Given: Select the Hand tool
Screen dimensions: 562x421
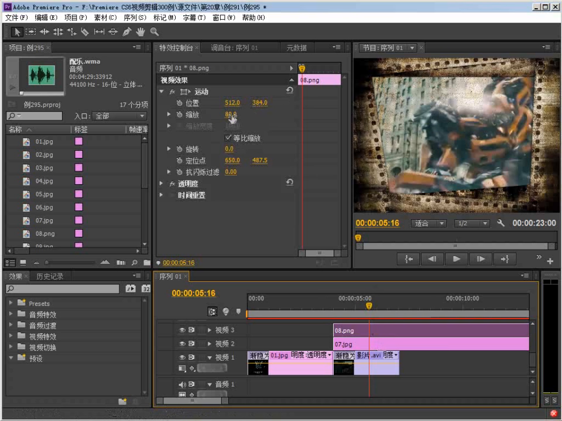Looking at the screenshot, I should [140, 32].
